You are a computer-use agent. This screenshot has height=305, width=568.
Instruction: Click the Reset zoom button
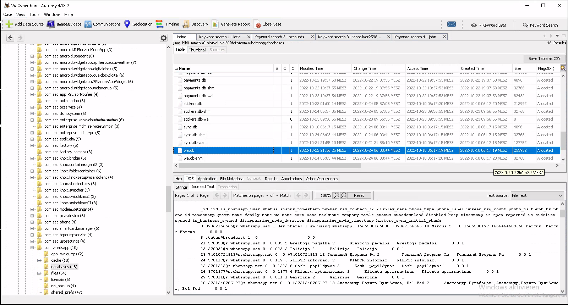click(x=359, y=195)
